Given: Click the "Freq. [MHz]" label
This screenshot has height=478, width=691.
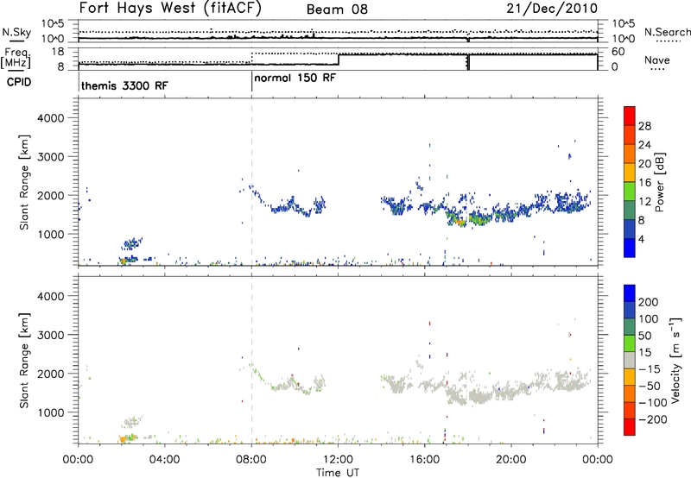Looking at the screenshot, I should pos(16,58).
